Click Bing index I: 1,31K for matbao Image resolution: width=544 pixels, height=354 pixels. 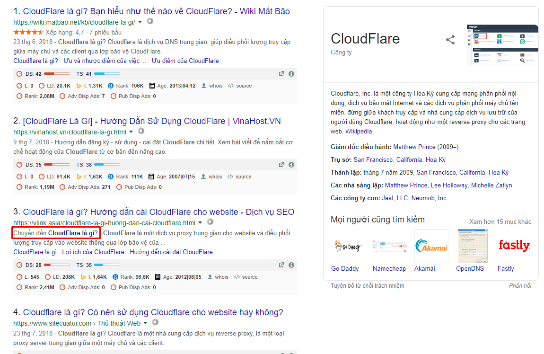click(x=89, y=86)
